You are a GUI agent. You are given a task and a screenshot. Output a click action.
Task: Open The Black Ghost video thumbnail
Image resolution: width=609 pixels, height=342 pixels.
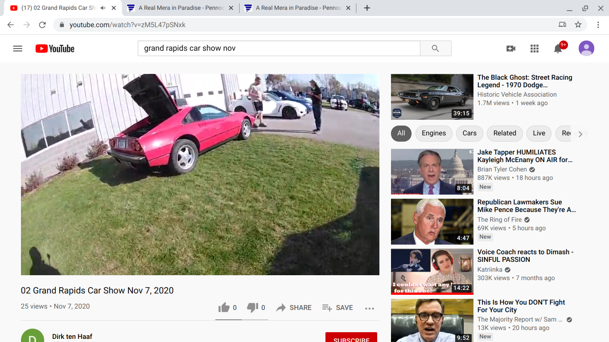(432, 97)
